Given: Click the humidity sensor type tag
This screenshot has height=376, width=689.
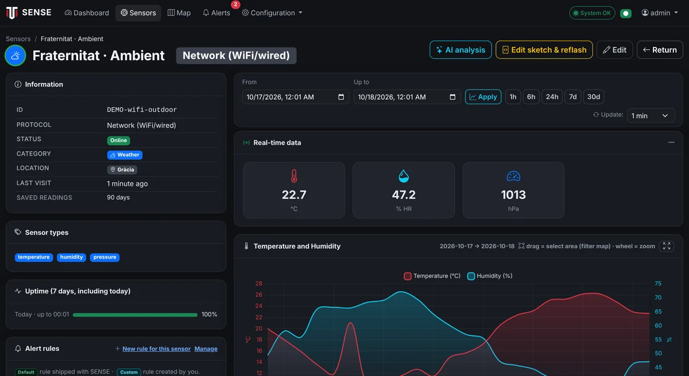Looking at the screenshot, I should click(x=72, y=257).
